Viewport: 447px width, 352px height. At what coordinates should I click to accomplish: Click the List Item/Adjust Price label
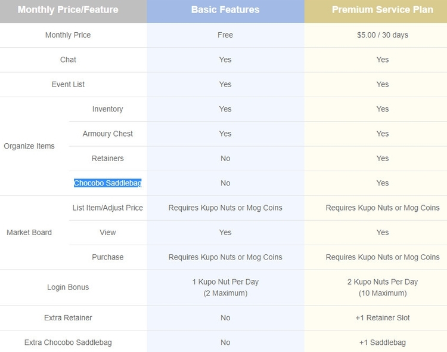pos(107,208)
